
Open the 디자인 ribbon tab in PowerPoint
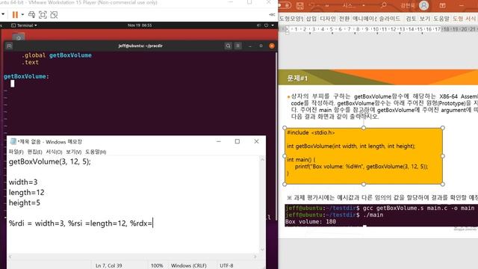point(328,19)
